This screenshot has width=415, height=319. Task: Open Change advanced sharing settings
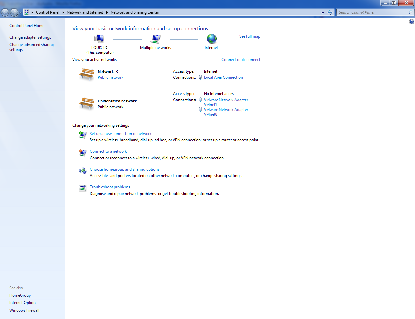(x=31, y=47)
